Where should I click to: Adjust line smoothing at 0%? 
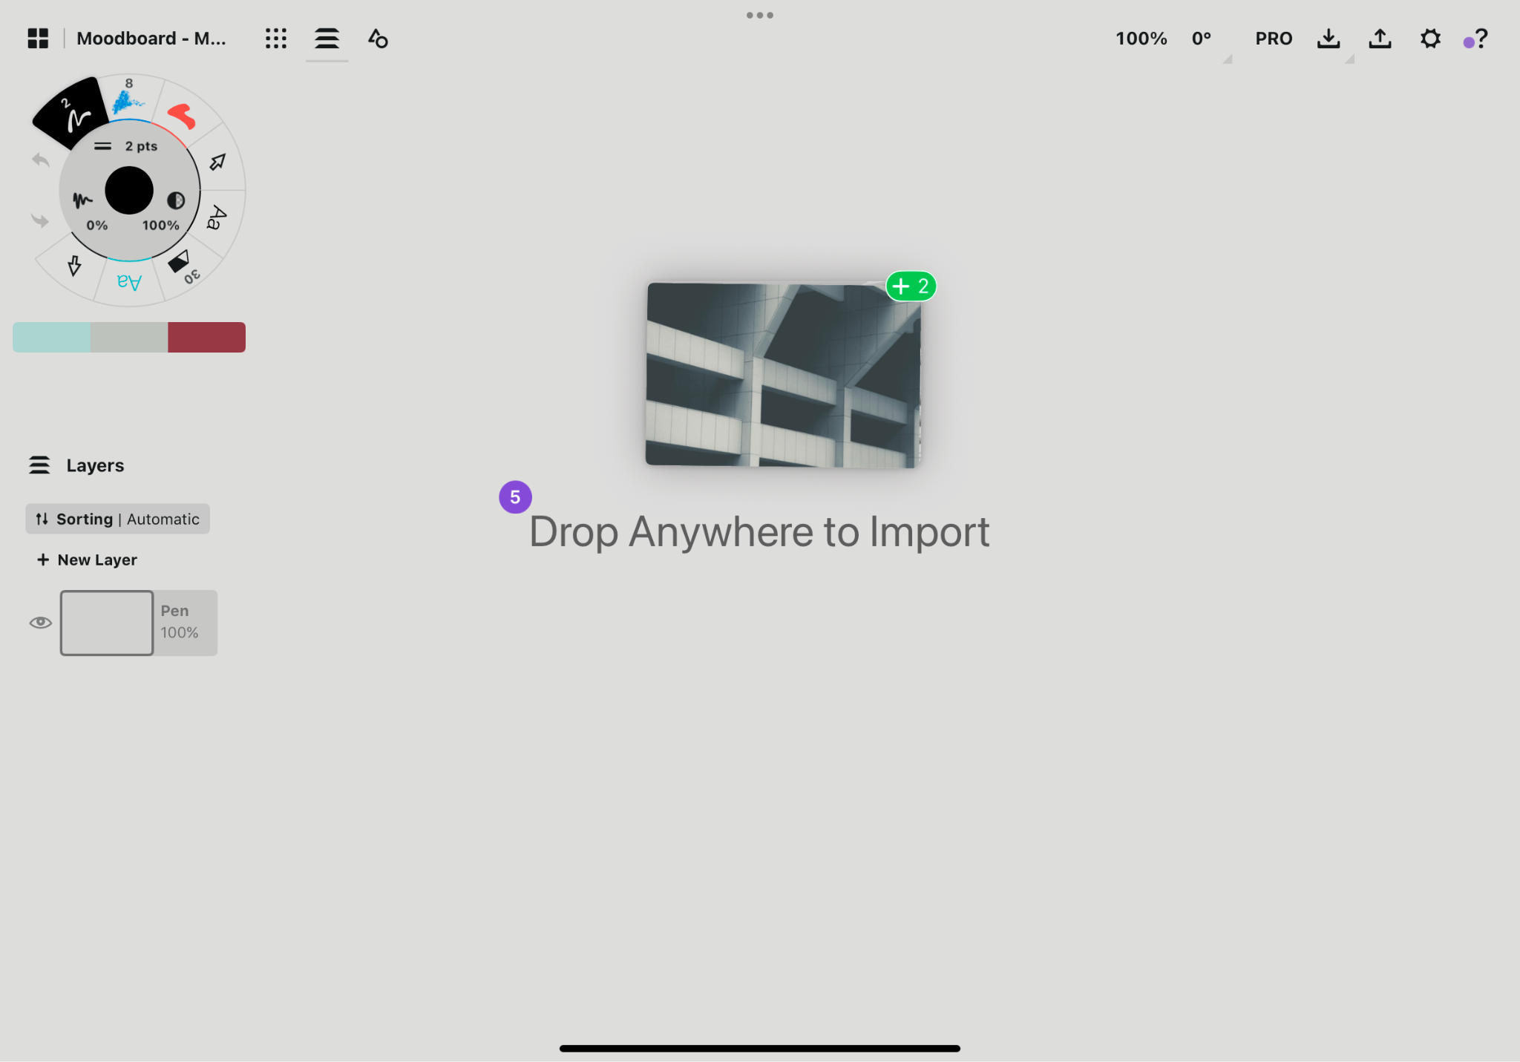coord(89,211)
